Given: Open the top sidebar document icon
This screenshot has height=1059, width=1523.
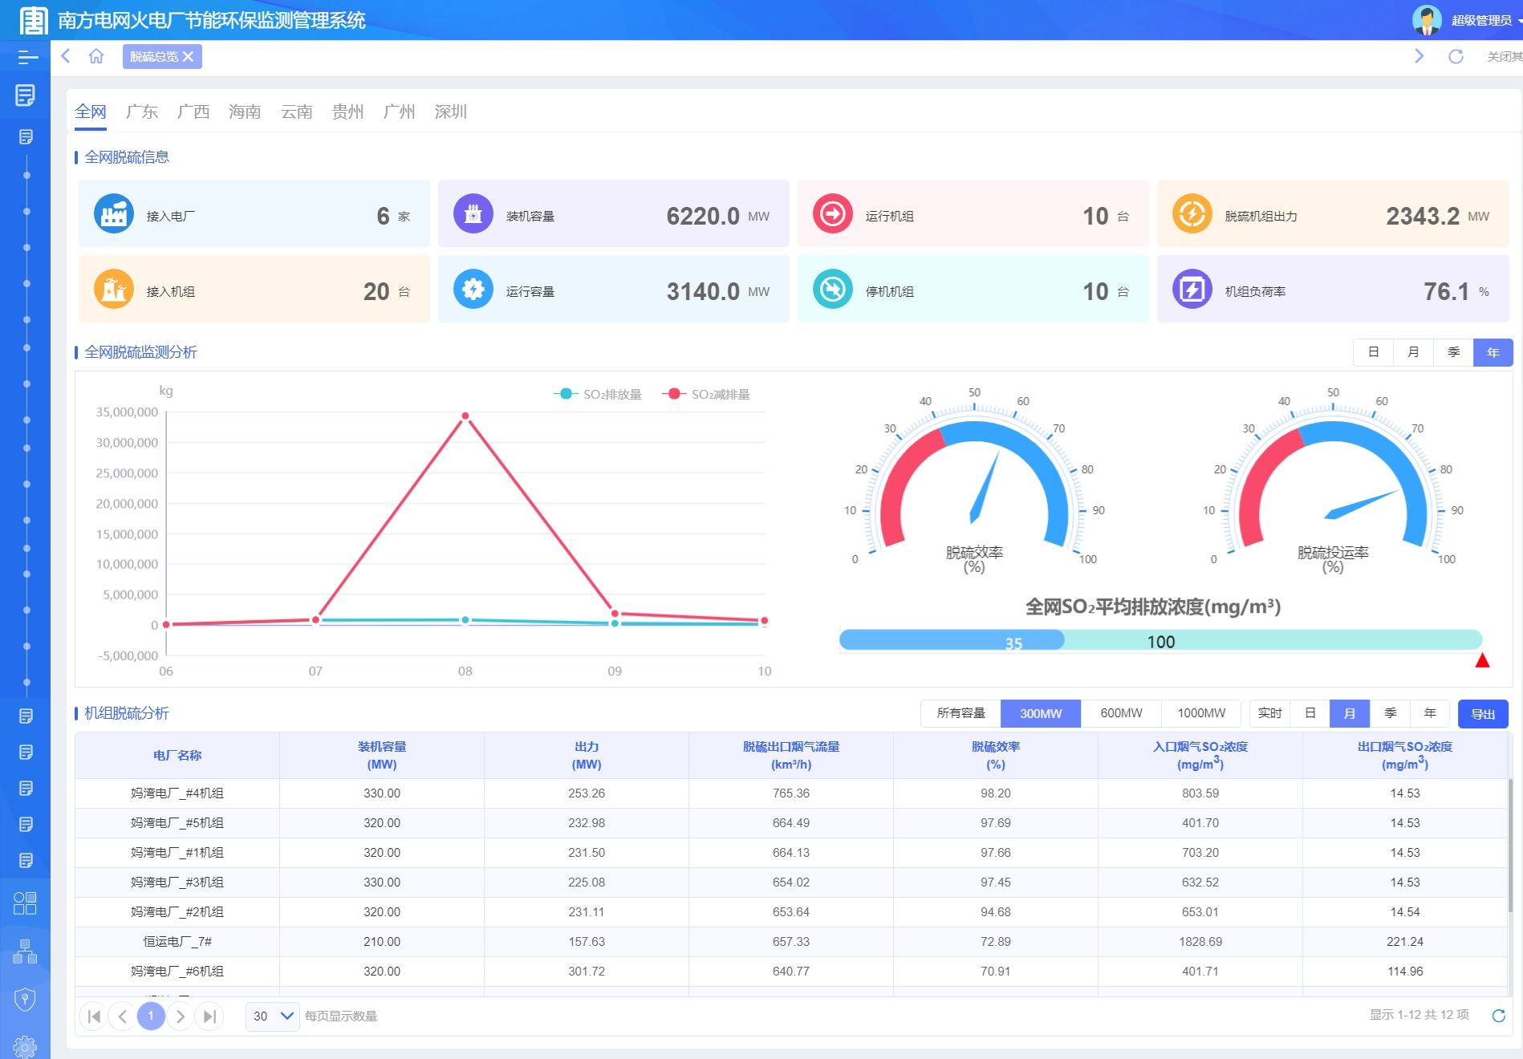Looking at the screenshot, I should point(25,95).
